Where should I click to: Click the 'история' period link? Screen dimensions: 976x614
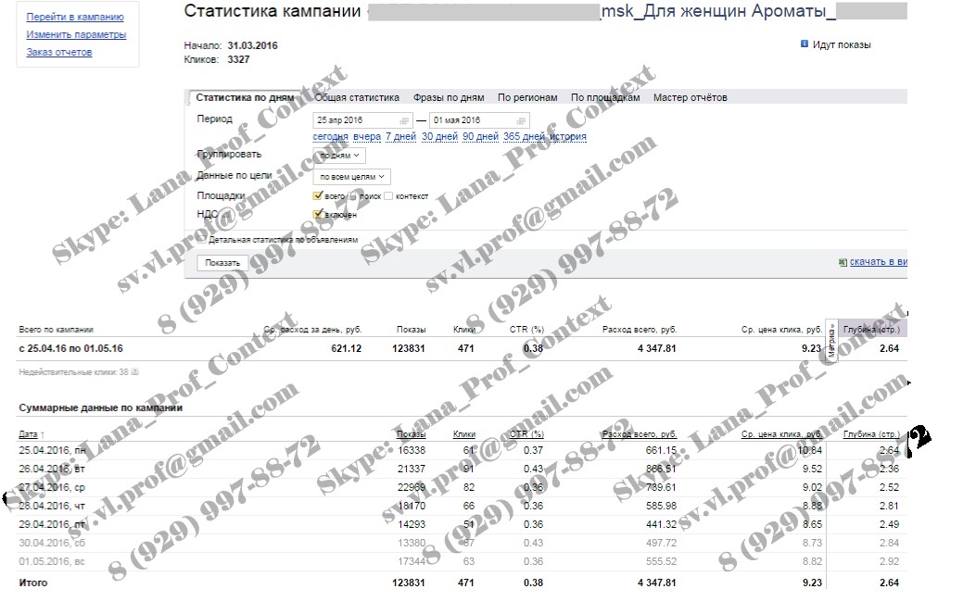pos(567,136)
